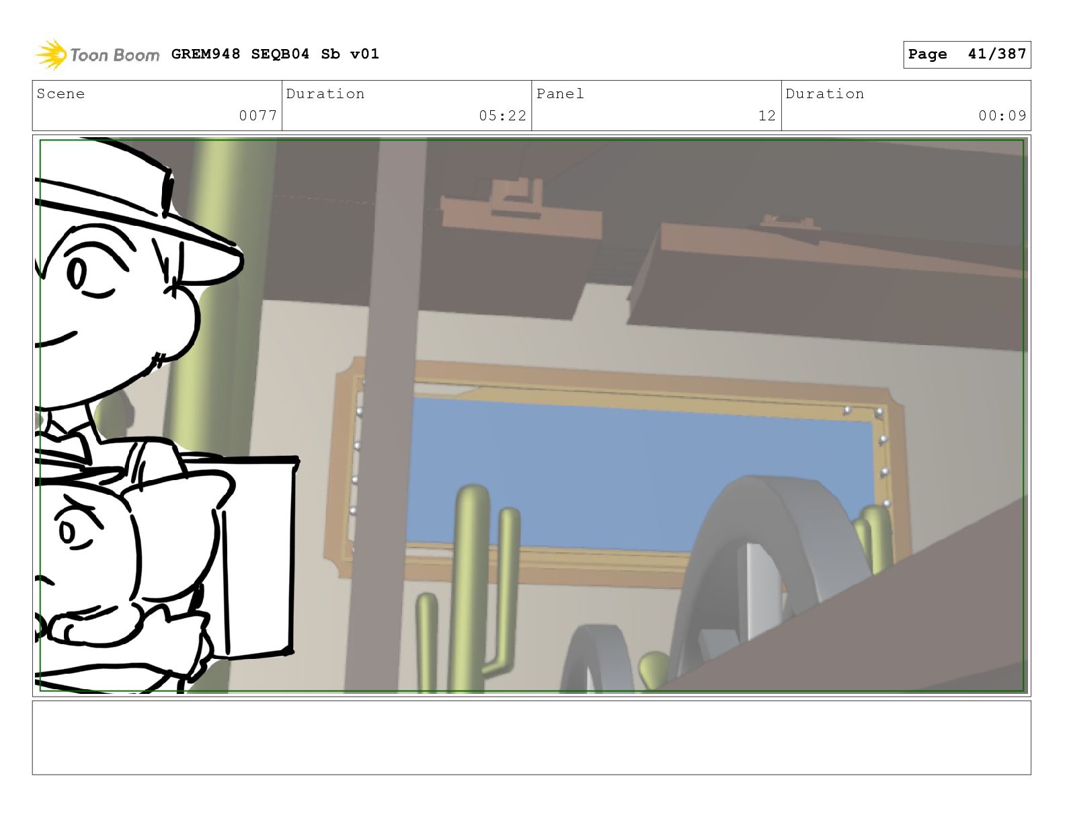
Task: Select the Panel label
Action: coord(560,93)
